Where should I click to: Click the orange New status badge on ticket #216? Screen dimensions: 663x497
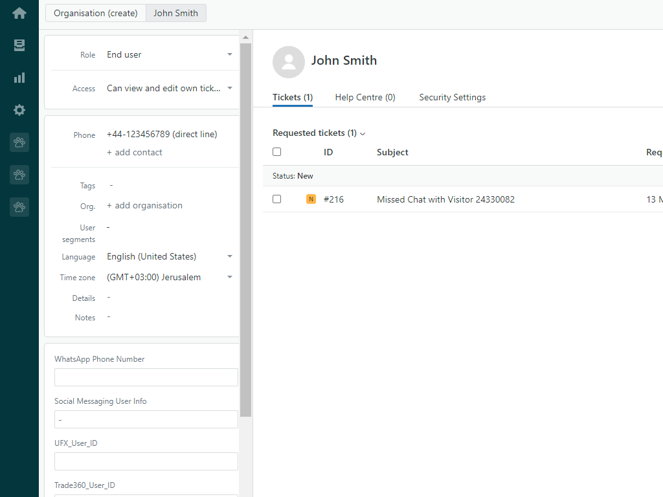point(311,199)
